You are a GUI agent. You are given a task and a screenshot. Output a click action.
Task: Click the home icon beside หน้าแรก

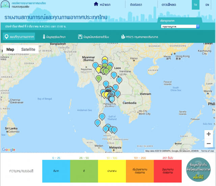96,4
